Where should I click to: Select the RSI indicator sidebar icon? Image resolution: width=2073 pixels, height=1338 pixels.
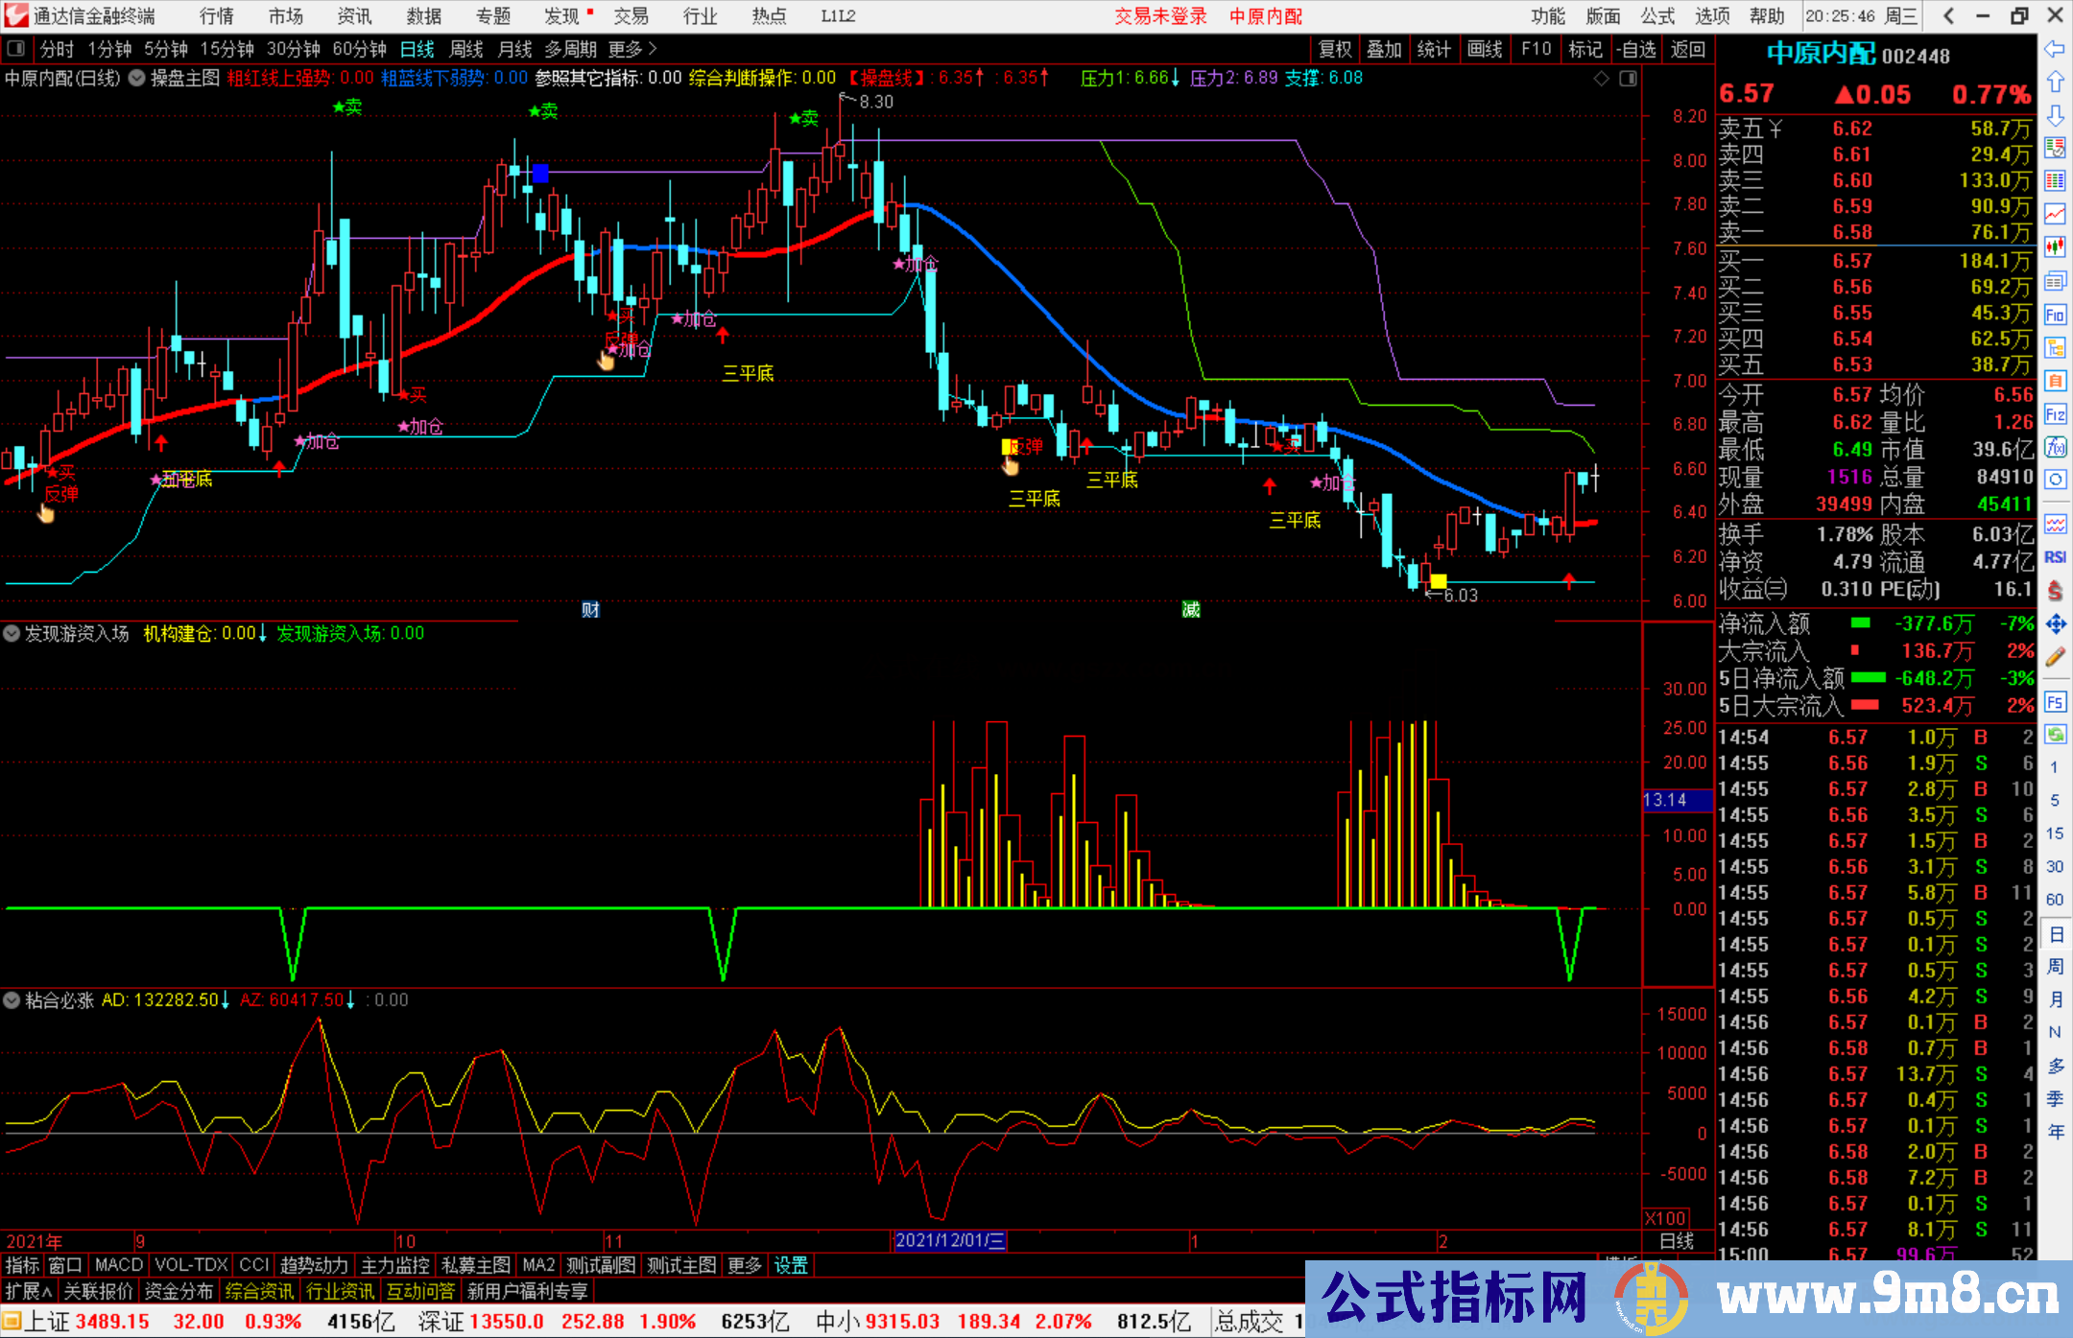[x=2055, y=557]
